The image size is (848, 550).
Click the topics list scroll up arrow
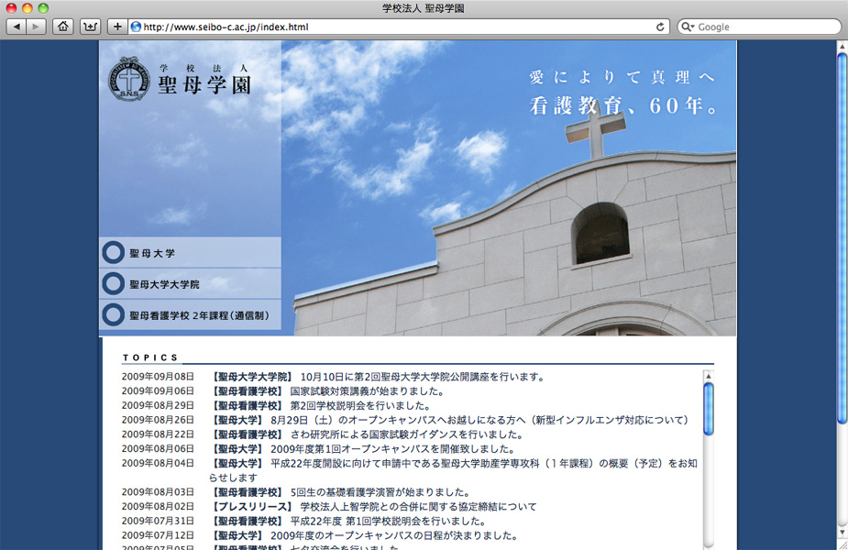pos(709,376)
